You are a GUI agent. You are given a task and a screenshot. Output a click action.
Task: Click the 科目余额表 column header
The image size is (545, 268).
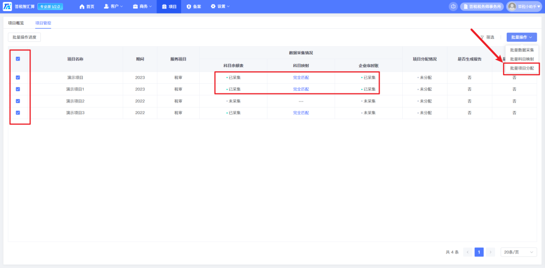234,65
